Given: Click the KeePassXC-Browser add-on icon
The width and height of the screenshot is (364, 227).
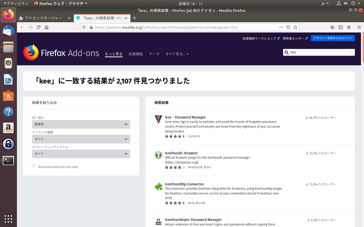Looking at the screenshot, I should pyautogui.click(x=158, y=155).
